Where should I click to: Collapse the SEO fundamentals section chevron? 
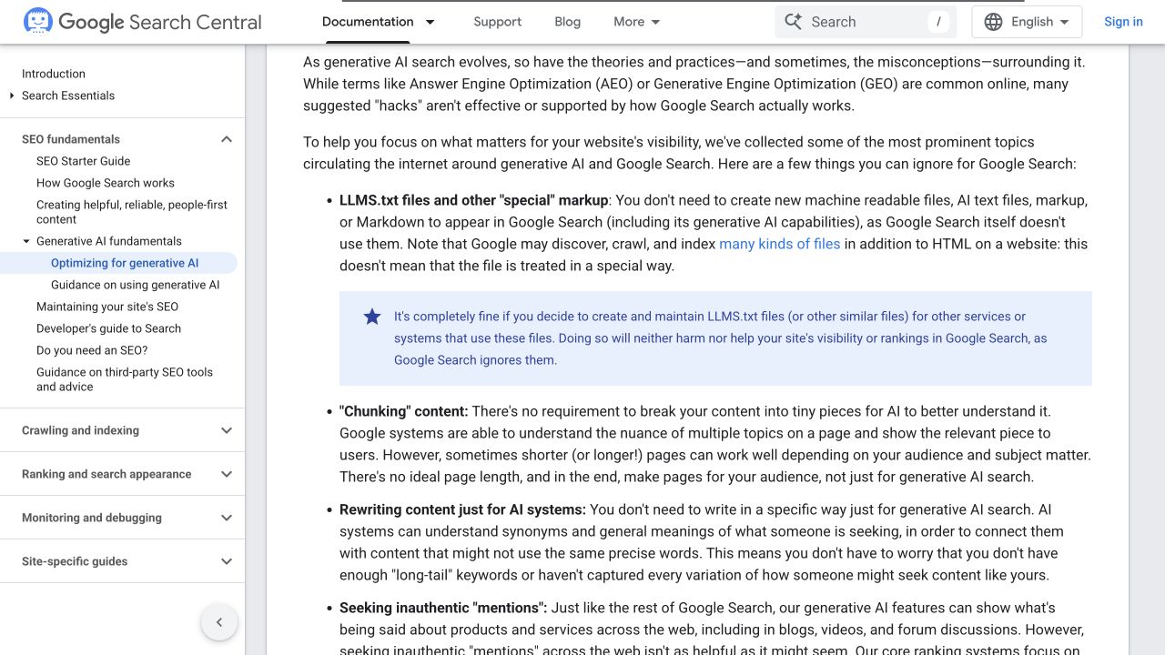pos(227,139)
